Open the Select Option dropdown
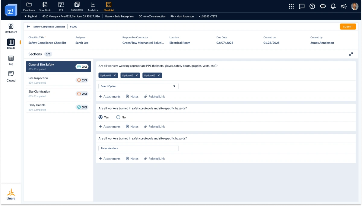Viewport: 362px width, 206px height. tap(138, 86)
